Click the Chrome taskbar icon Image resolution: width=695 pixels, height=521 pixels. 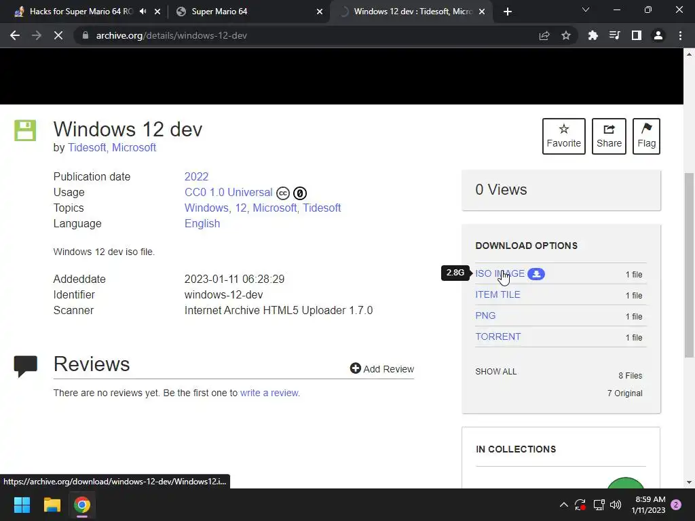[82, 505]
